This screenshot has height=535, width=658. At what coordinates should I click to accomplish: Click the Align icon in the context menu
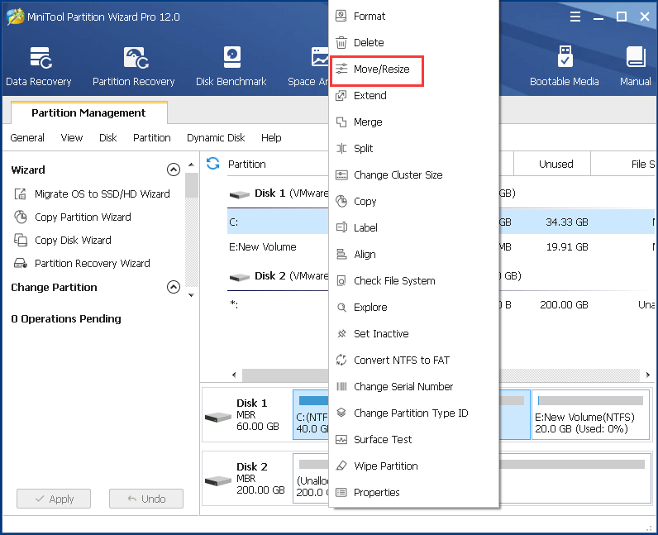tap(341, 254)
